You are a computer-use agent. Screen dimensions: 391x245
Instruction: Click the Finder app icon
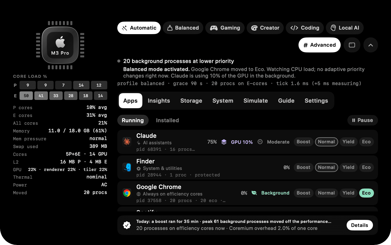(127, 167)
